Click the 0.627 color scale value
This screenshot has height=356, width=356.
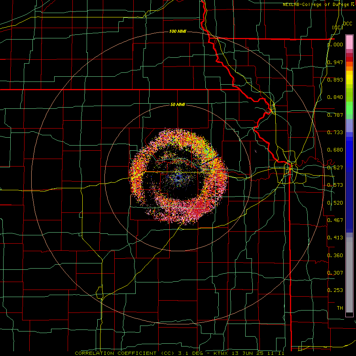(335, 168)
